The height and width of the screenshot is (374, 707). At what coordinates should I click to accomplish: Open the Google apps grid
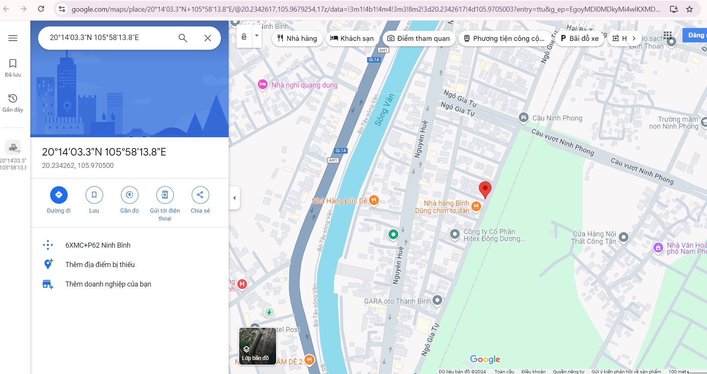[x=668, y=35]
